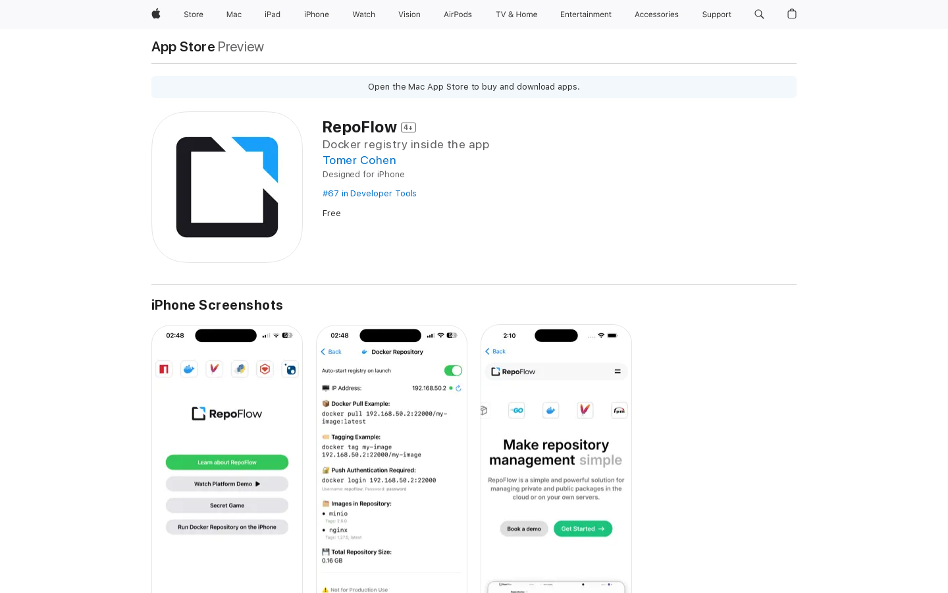Select AirPods in the top navigation
948x593 pixels.
[x=458, y=14]
